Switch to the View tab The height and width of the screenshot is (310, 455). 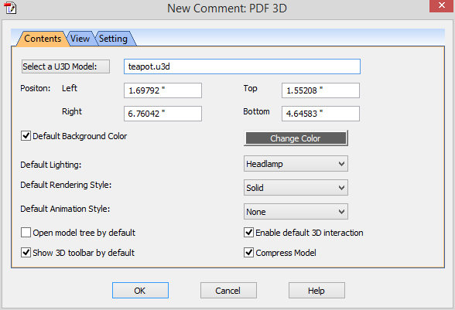tap(80, 39)
